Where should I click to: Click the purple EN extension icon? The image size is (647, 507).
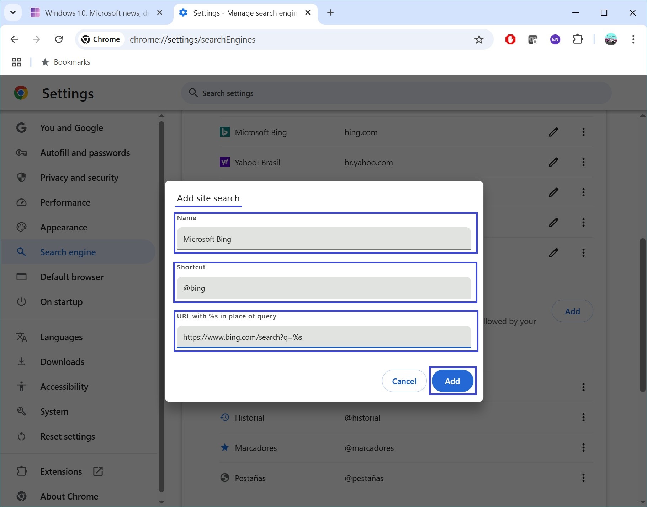point(555,39)
